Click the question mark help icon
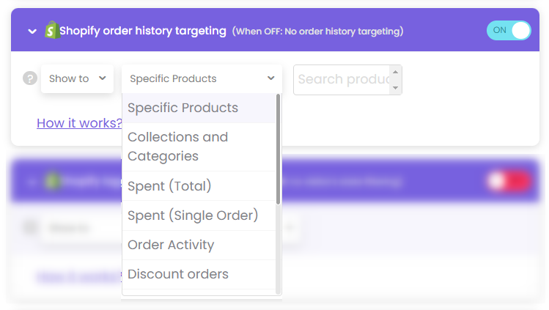Image resolution: width=549 pixels, height=310 pixels. pyautogui.click(x=30, y=78)
